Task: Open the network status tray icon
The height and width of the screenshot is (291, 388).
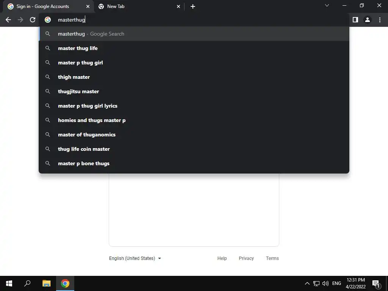Action: [x=316, y=283]
